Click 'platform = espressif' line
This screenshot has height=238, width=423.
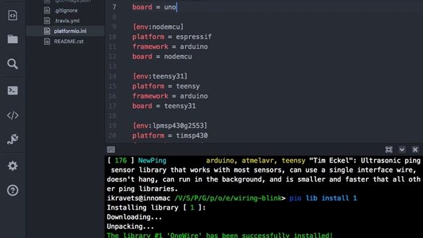pos(172,37)
